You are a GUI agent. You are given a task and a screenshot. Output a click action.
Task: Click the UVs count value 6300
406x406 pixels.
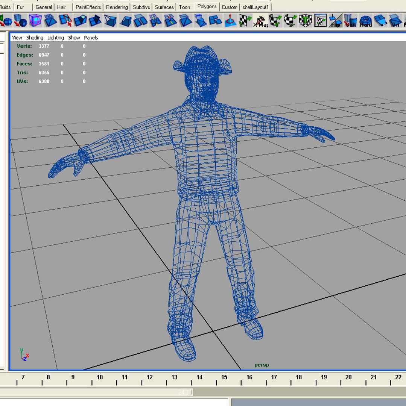(44, 81)
